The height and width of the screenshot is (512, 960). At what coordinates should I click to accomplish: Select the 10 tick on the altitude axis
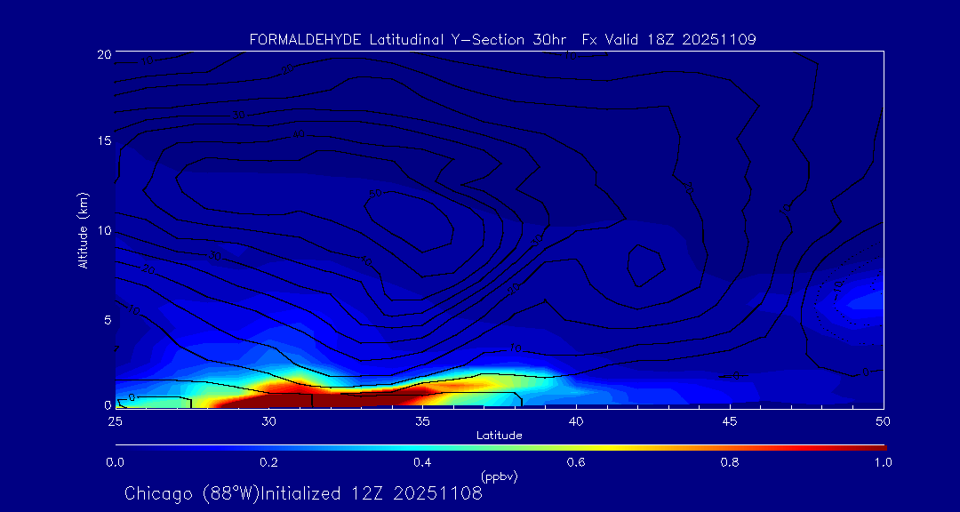103,230
